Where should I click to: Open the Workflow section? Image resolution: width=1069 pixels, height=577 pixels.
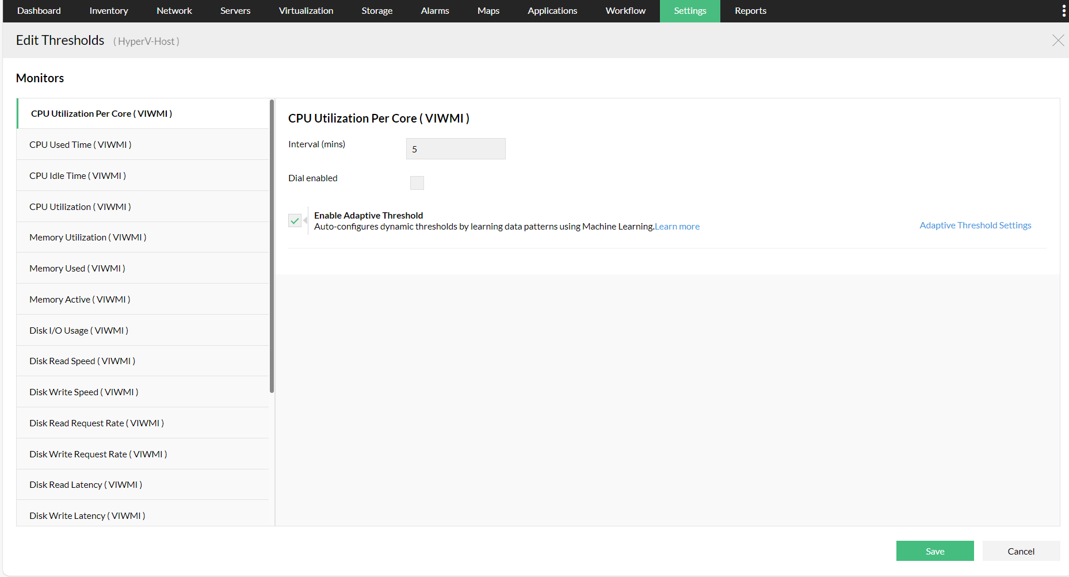pos(625,10)
